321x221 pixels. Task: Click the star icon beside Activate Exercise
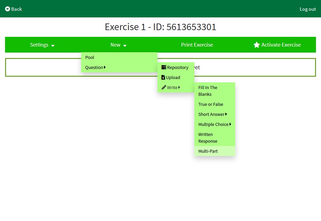click(x=257, y=45)
